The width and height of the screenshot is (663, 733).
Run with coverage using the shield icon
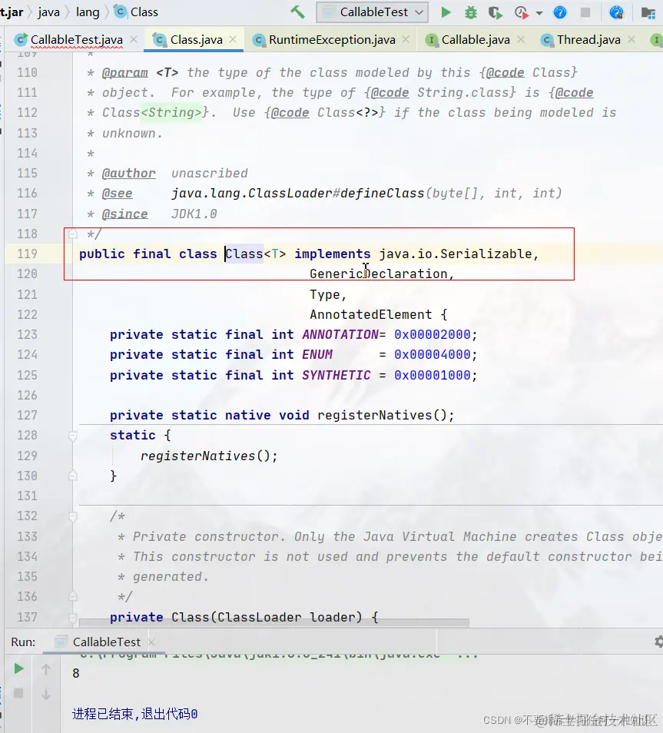point(496,12)
